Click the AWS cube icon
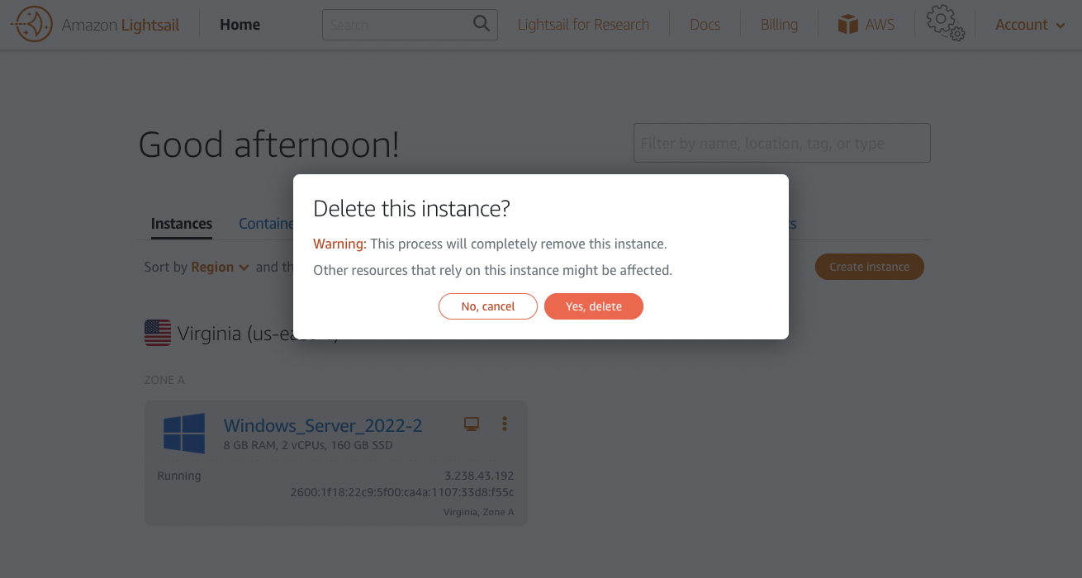The height and width of the screenshot is (578, 1082). pyautogui.click(x=848, y=25)
